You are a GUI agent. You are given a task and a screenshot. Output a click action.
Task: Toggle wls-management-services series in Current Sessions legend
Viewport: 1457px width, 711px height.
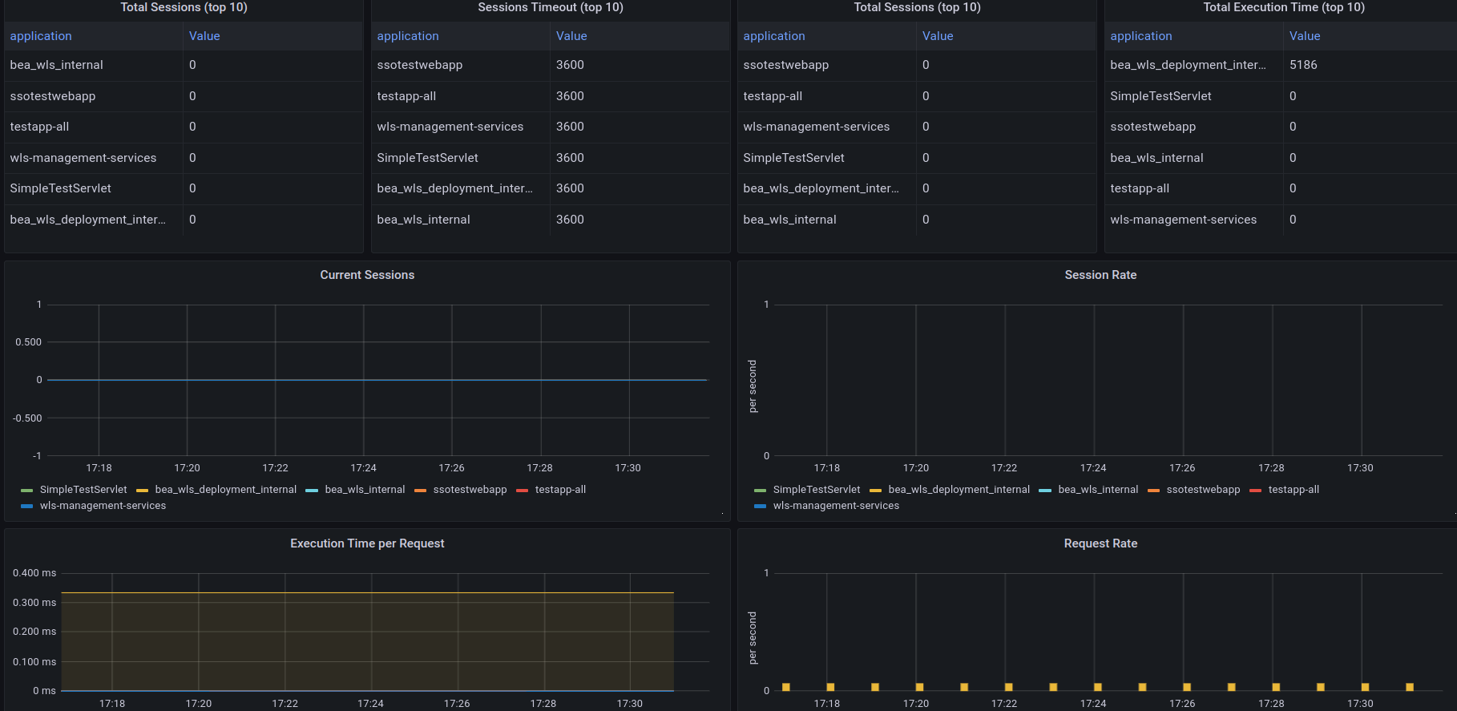click(103, 506)
